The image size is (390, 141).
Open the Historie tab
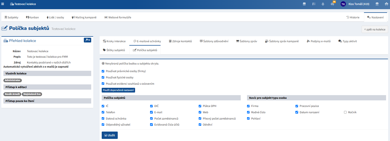coord(353,17)
